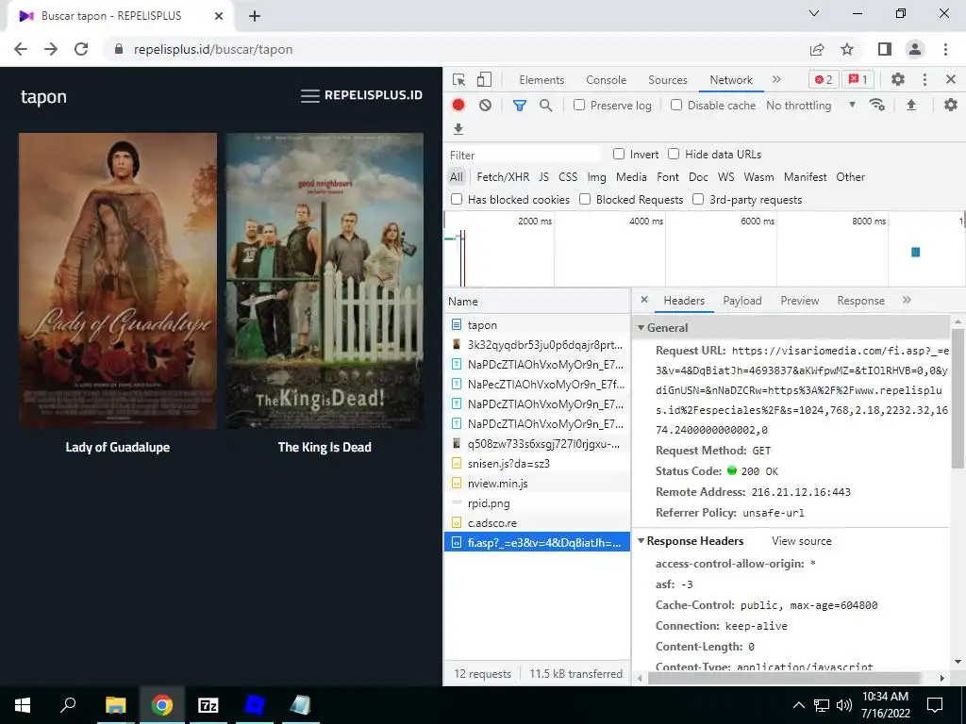Viewport: 966px width, 724px height.
Task: Click in the network Filter text field
Action: tap(524, 155)
